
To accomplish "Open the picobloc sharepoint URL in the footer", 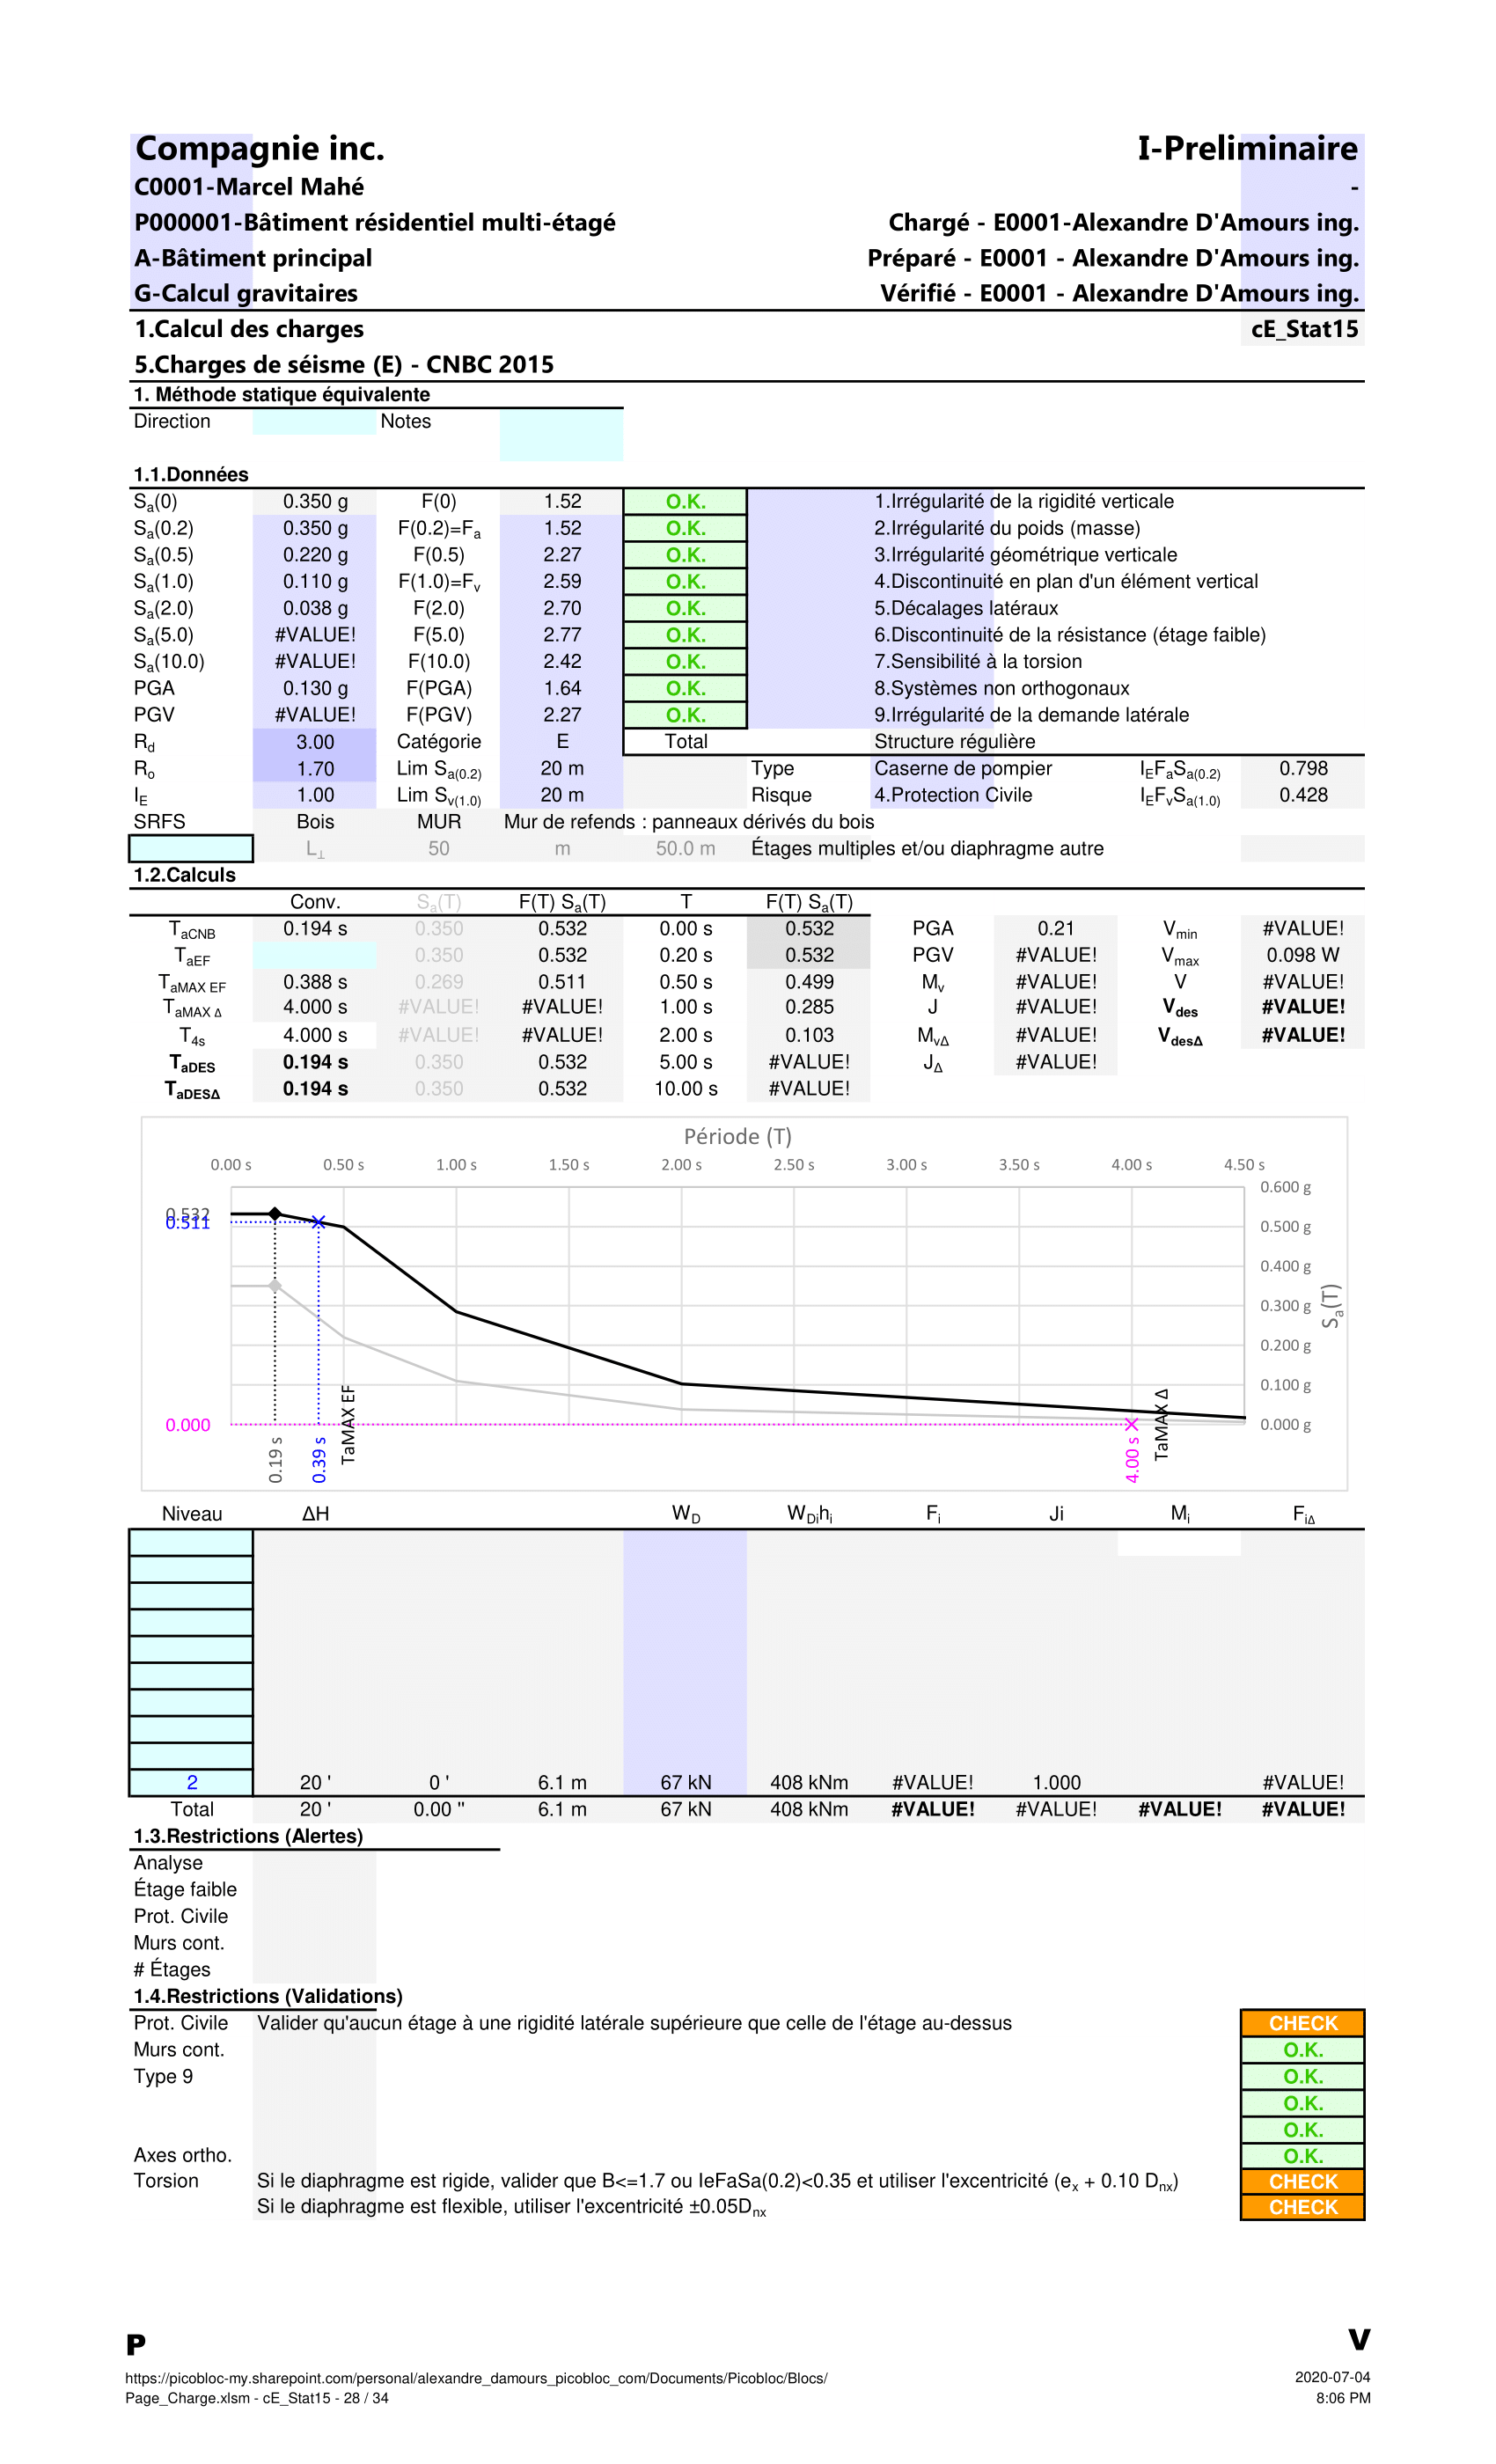I will click(x=476, y=2378).
